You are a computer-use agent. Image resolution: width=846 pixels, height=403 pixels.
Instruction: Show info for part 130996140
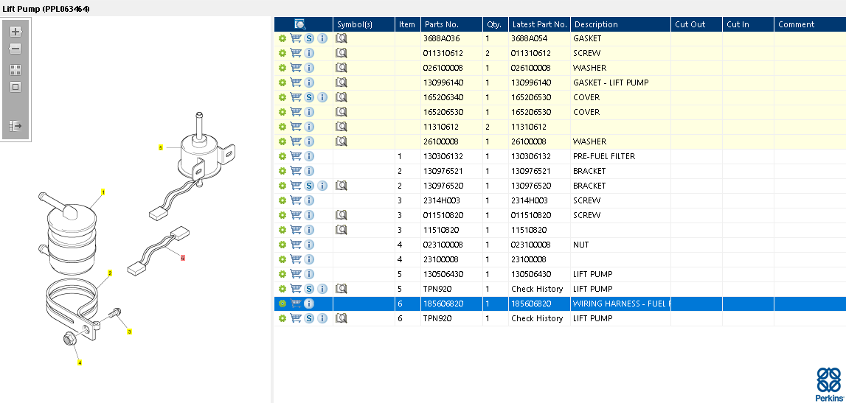pos(308,83)
